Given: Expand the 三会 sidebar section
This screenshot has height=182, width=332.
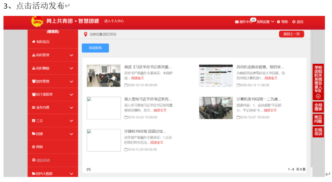Looking at the screenshot, I should tap(53, 121).
